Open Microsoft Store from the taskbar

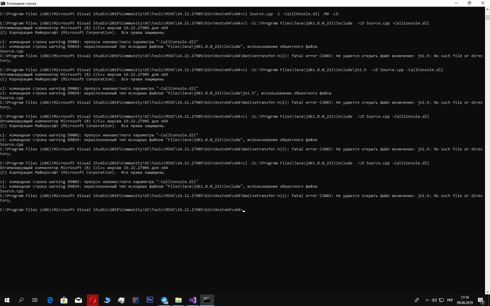click(x=64, y=300)
